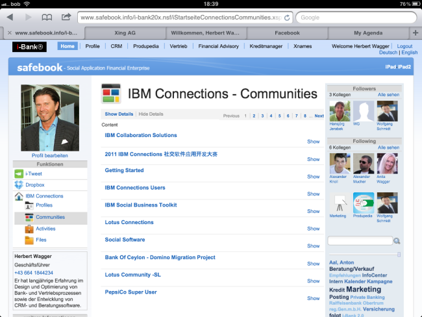Open Anita Wagger's photo

click(x=388, y=164)
